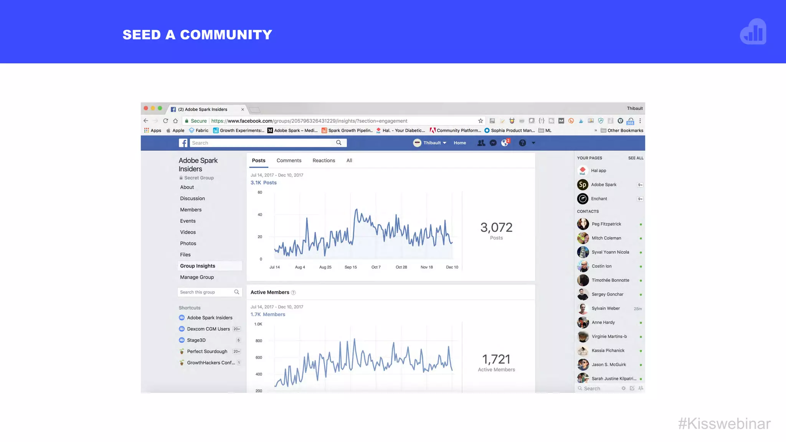Viewport: 786px width, 442px height.
Task: Open Messenger icon in top bar
Action: pos(493,143)
